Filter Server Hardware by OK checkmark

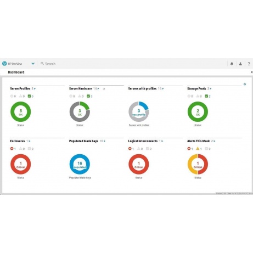[88, 96]
